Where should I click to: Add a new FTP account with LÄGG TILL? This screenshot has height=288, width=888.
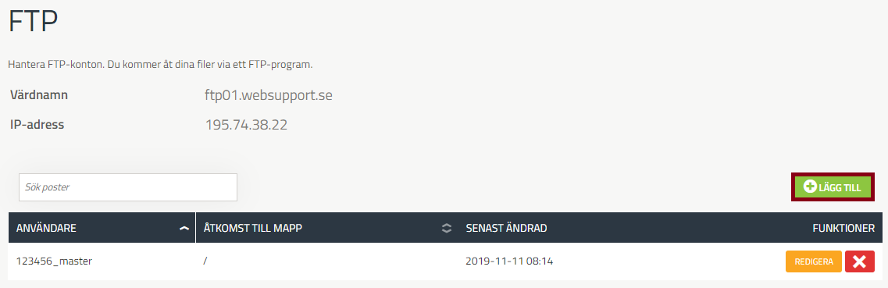pos(833,187)
